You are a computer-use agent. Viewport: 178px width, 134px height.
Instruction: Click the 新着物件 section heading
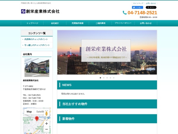tap(107, 119)
